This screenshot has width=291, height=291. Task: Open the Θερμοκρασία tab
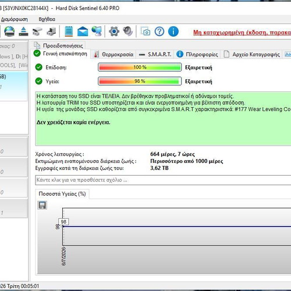[113, 54]
